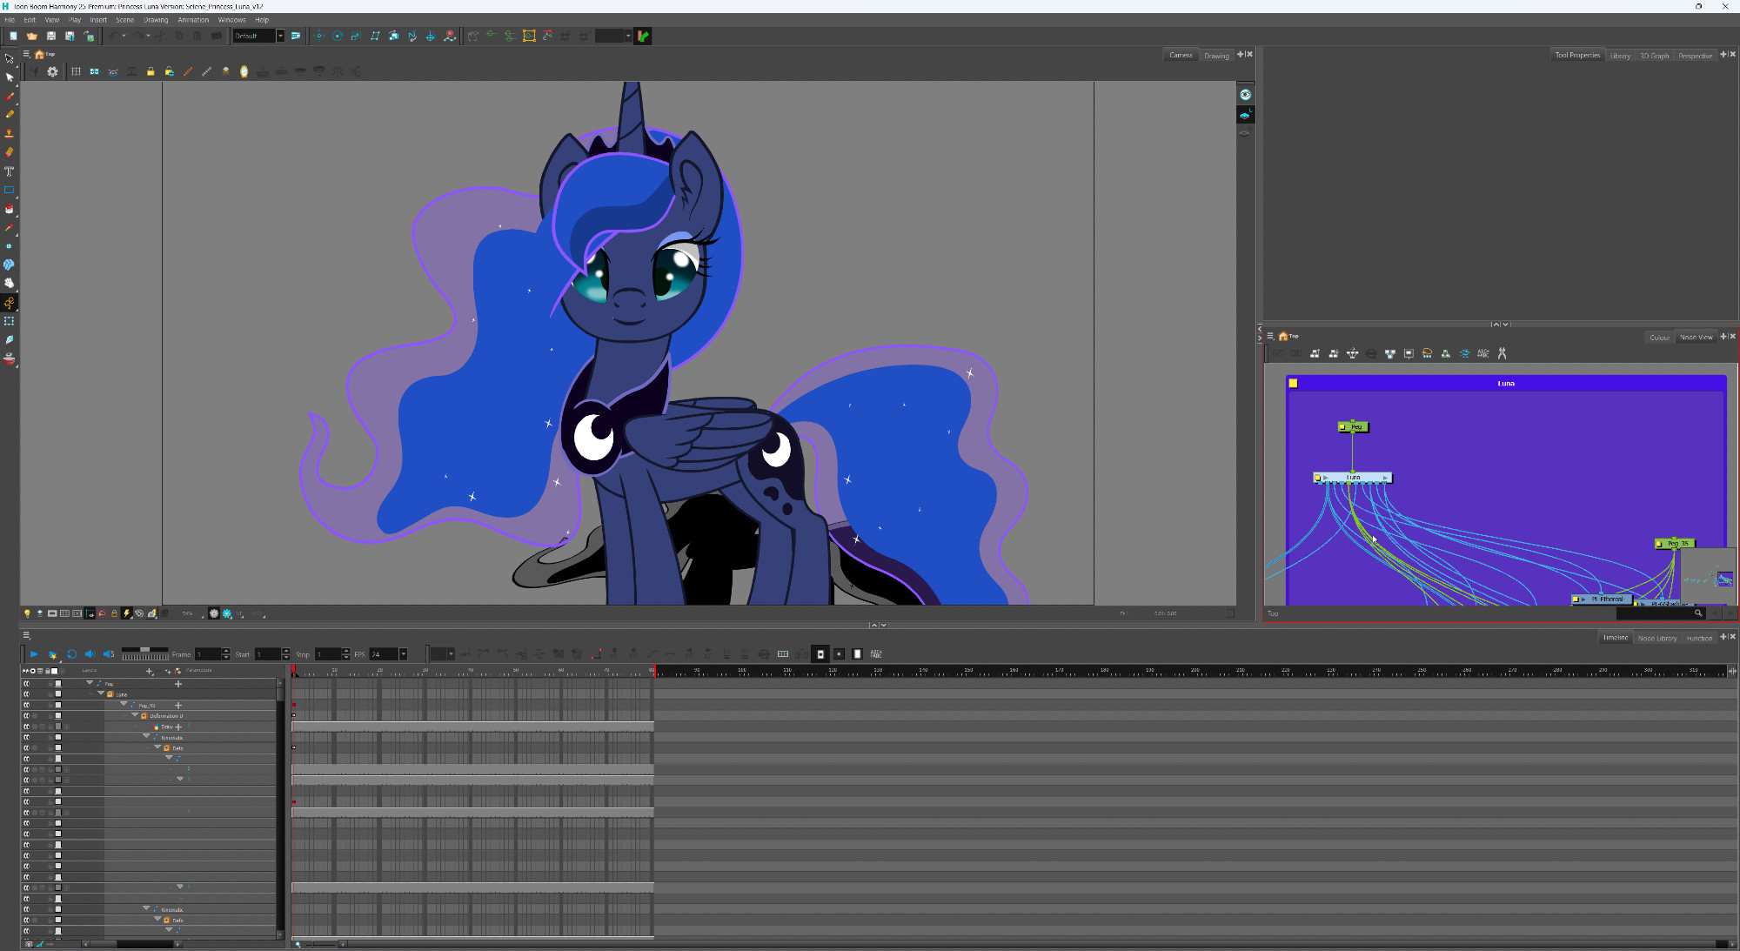This screenshot has height=951, width=1740.
Task: Click the orange cloud-arrow icon in Node View toolbar
Action: (1427, 353)
